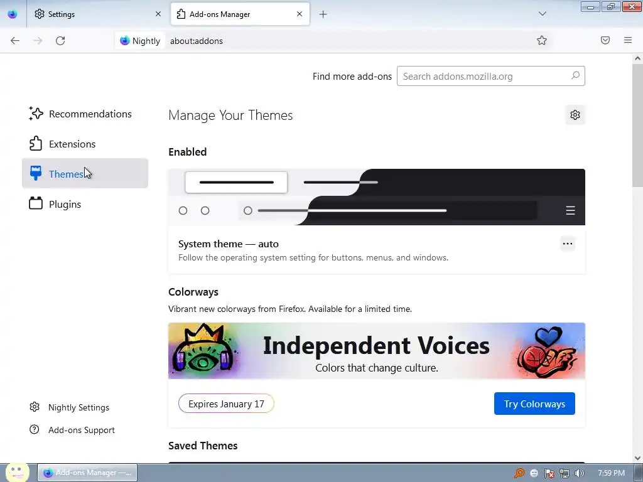Click the Start button smiley icon
This screenshot has width=643, height=482.
[x=17, y=473]
